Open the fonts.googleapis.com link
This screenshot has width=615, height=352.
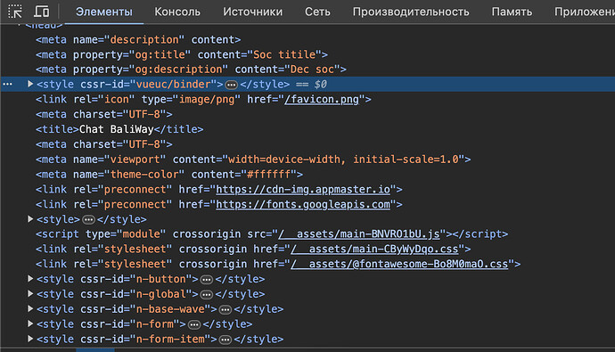tap(303, 205)
